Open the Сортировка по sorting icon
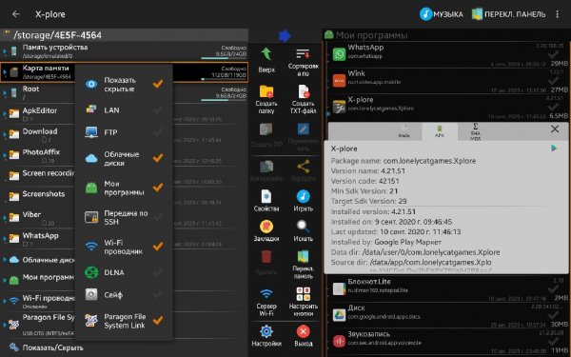The image size is (571, 357). (x=303, y=54)
